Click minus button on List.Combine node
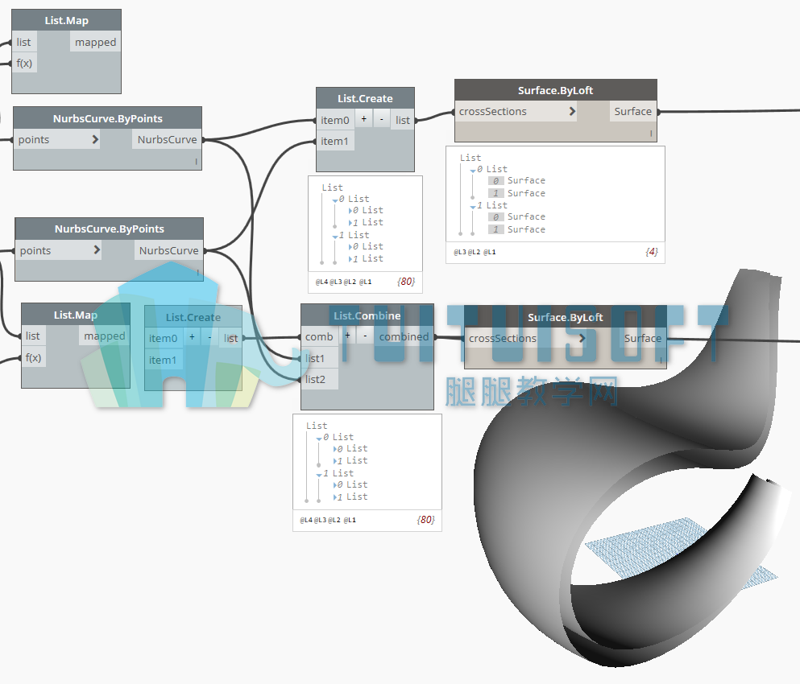 365,336
